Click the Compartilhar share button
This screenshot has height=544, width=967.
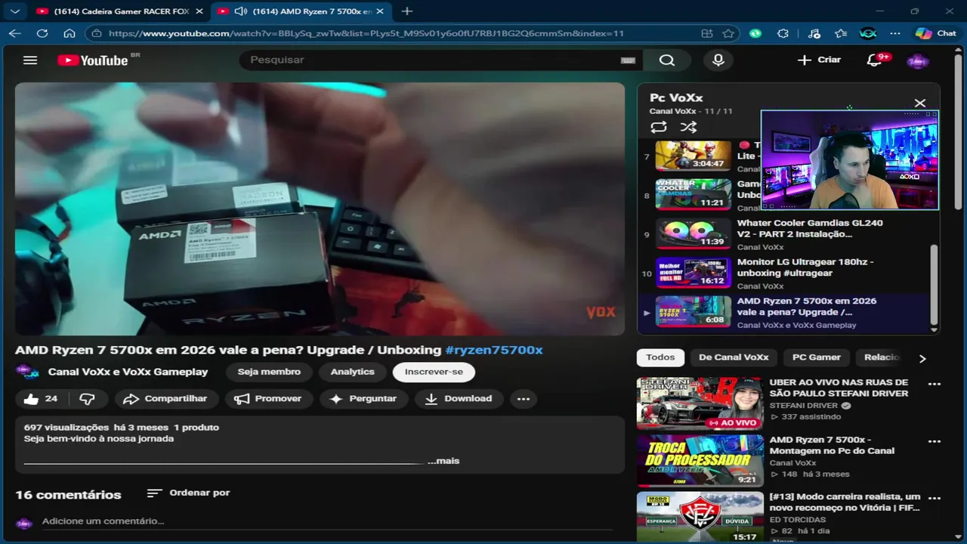click(165, 399)
